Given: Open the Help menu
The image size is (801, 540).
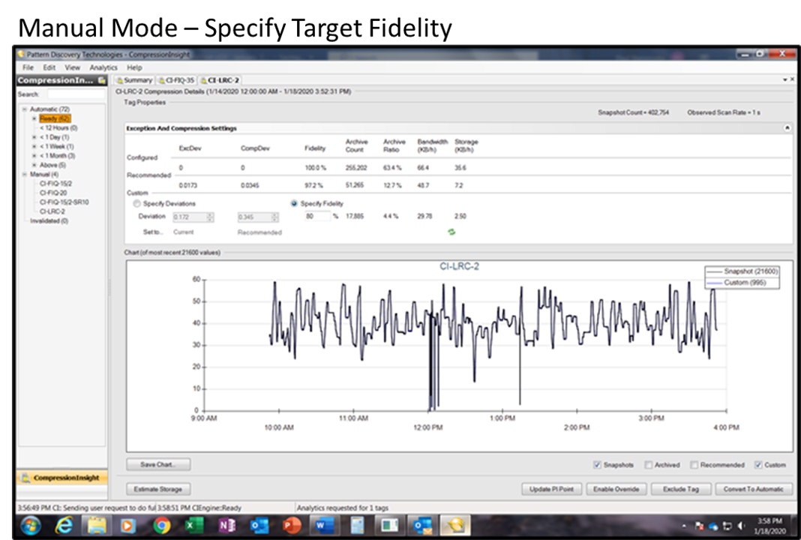Looking at the screenshot, I should coord(134,67).
